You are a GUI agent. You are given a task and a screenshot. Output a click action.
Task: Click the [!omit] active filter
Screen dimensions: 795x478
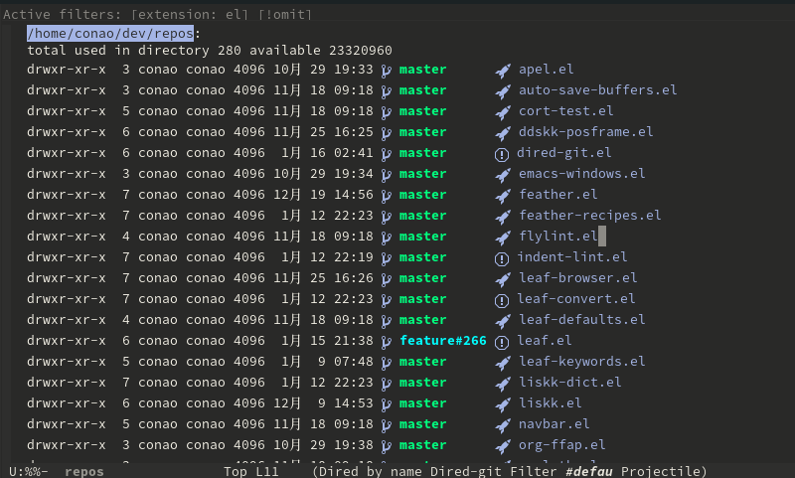(285, 14)
